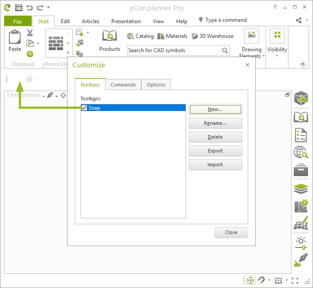Close the Customize dialog via Close button
The width and height of the screenshot is (313, 288).
tap(231, 232)
